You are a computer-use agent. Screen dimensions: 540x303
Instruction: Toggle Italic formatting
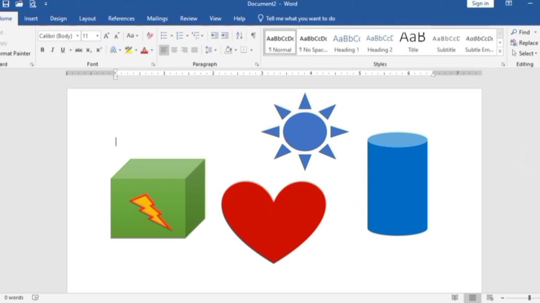click(52, 50)
